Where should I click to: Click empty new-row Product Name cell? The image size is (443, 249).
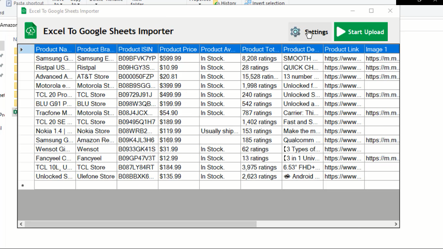point(55,185)
